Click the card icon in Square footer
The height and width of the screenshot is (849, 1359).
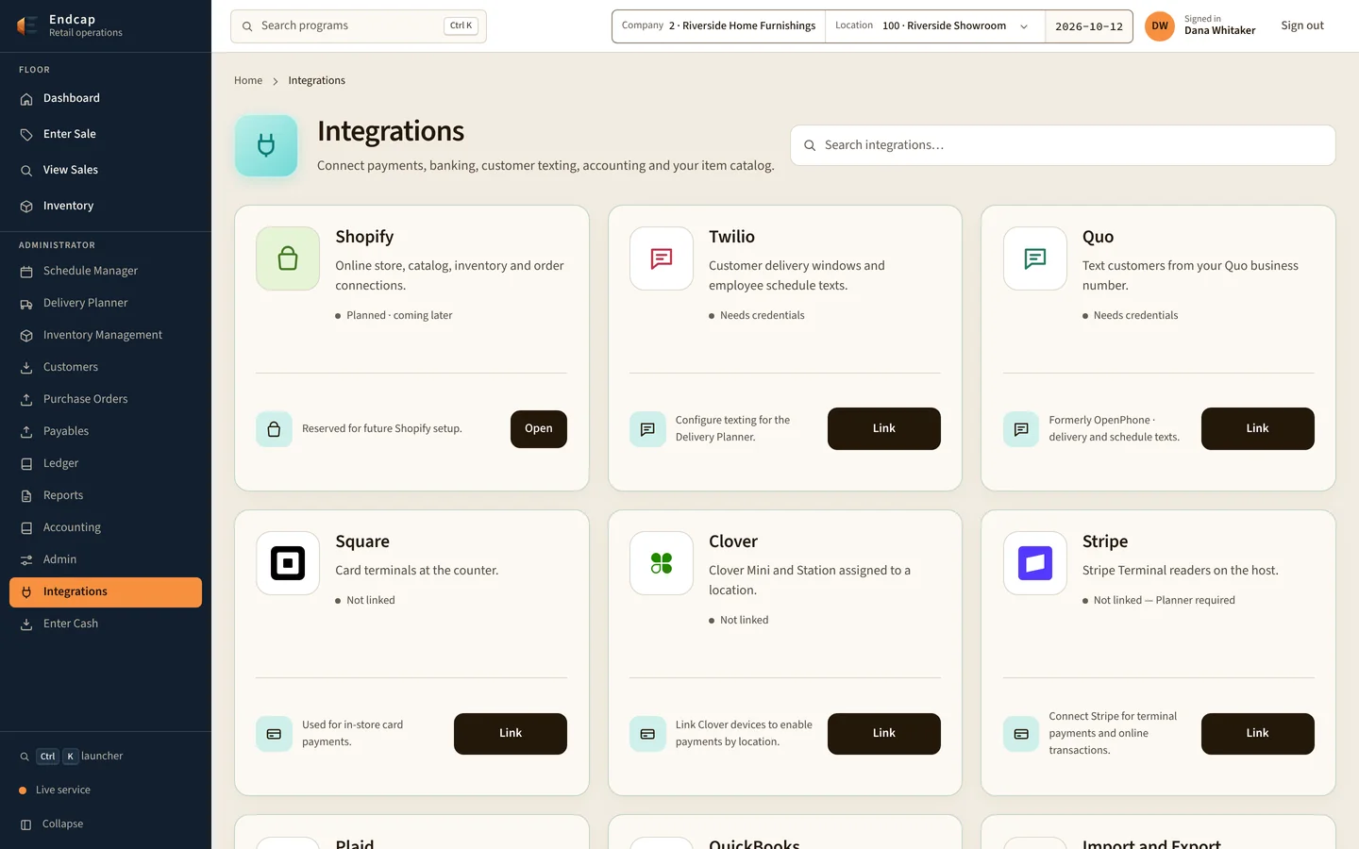[274, 734]
